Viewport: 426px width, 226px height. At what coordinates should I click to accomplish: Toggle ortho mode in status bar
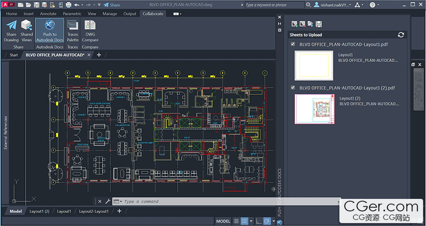point(259,221)
